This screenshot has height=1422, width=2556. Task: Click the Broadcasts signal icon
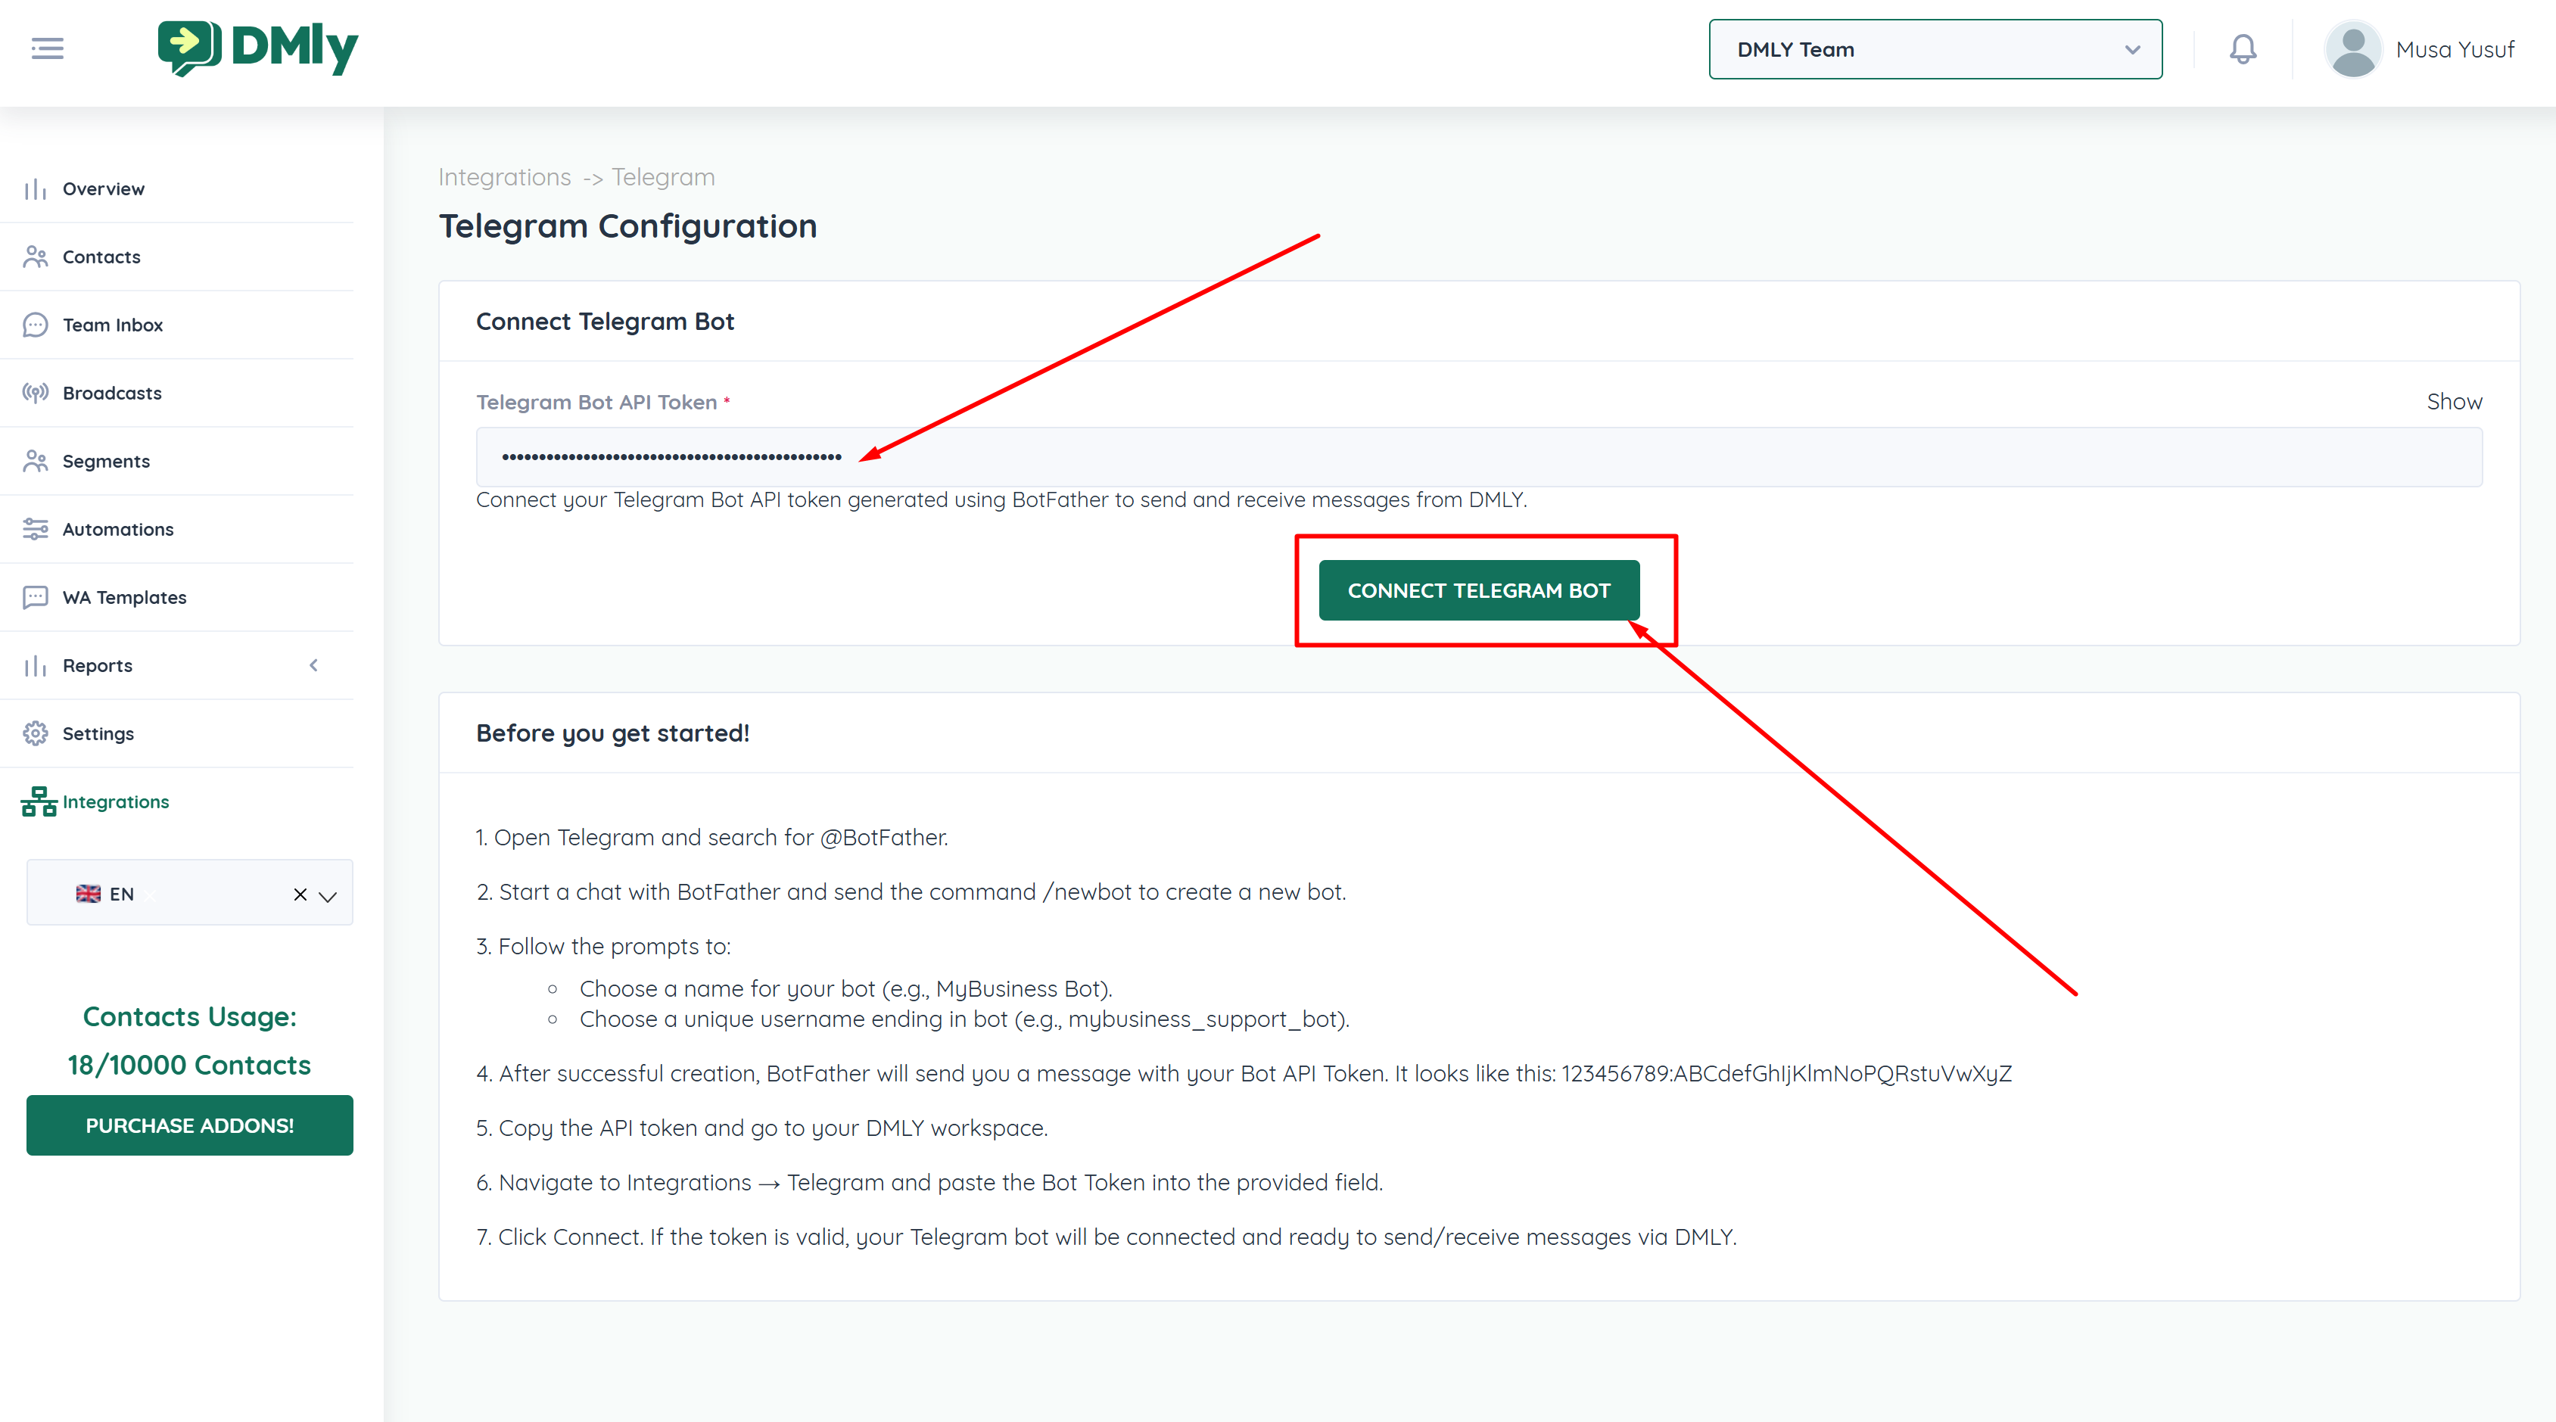[x=36, y=393]
